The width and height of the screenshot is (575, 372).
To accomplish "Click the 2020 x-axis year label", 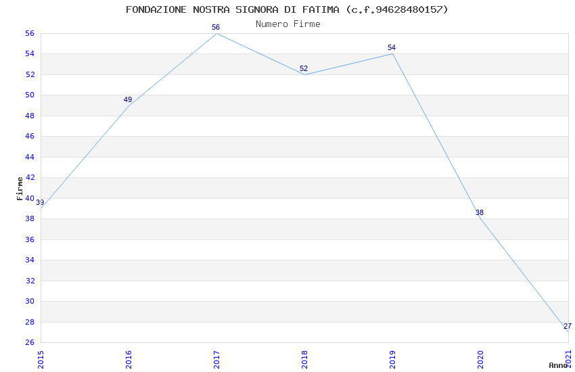I will (x=481, y=360).
